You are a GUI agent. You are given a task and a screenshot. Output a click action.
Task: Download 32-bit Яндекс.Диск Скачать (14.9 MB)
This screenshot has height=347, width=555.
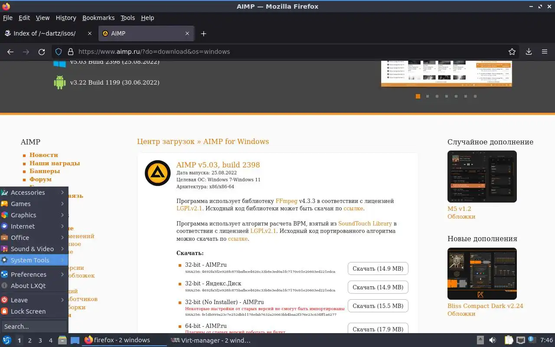click(378, 287)
